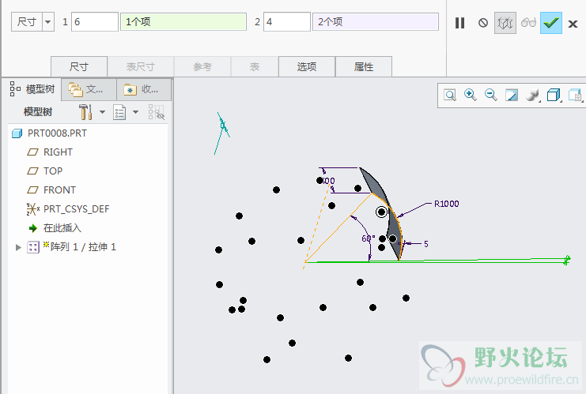This screenshot has width=586, height=394.
Task: Click the glasses verify preview icon
Action: click(x=528, y=23)
